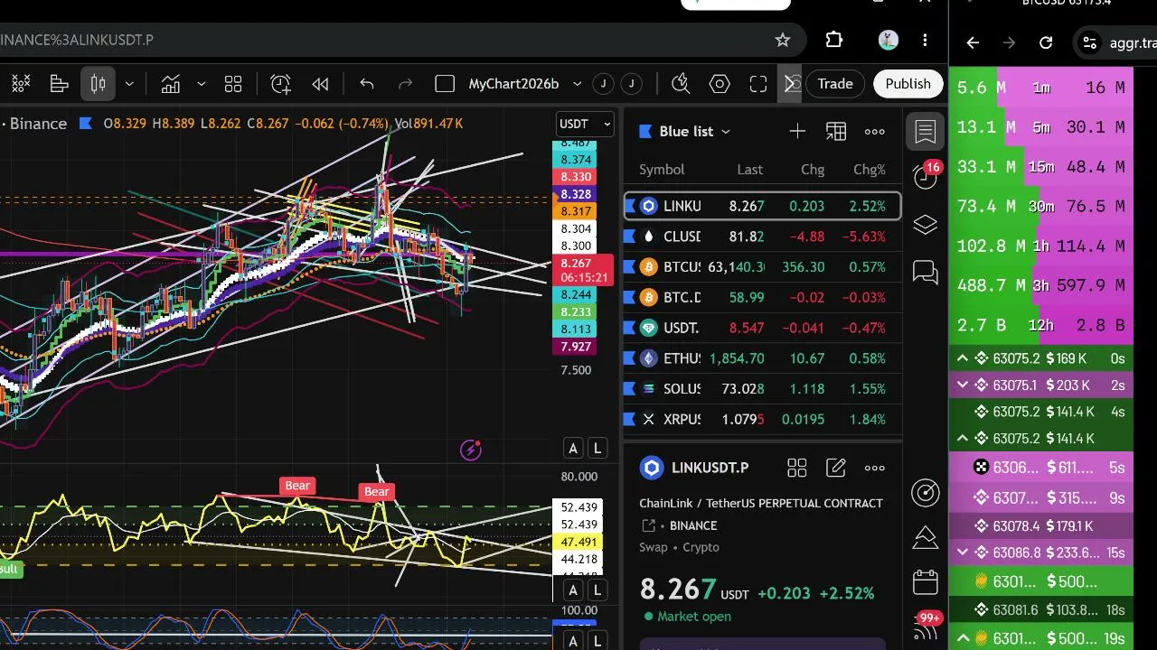Toggle the blue flag on the ETHUS row
This screenshot has width=1157, height=650.
tap(629, 358)
